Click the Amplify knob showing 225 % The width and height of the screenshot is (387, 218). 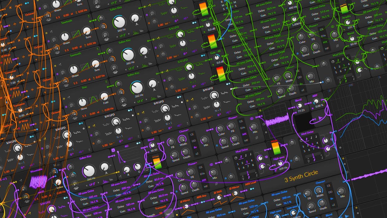pos(347,22)
